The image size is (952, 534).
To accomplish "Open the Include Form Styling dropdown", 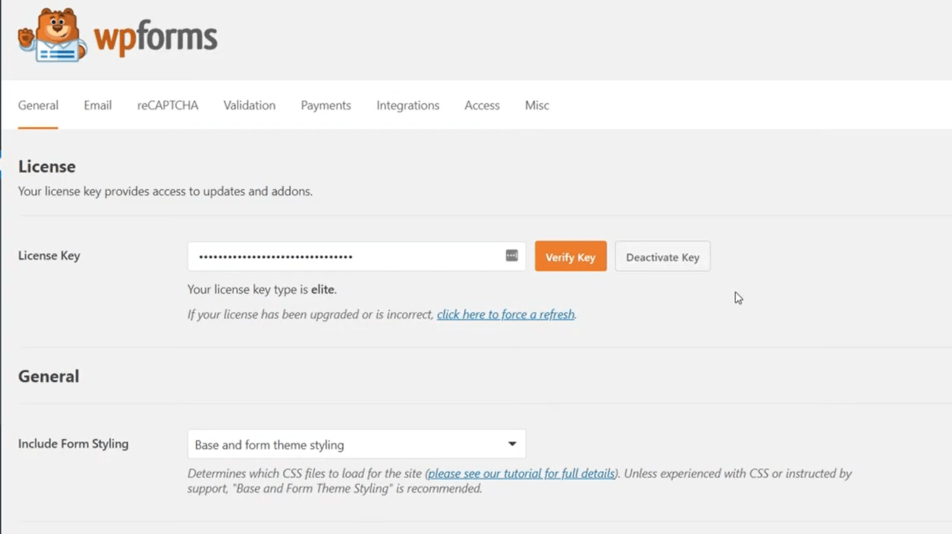I will pyautogui.click(x=356, y=444).
